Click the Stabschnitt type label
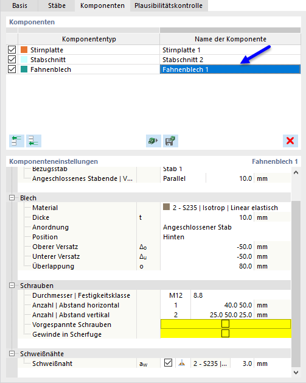Image resolution: width=306 pixels, height=383 pixels. point(48,60)
